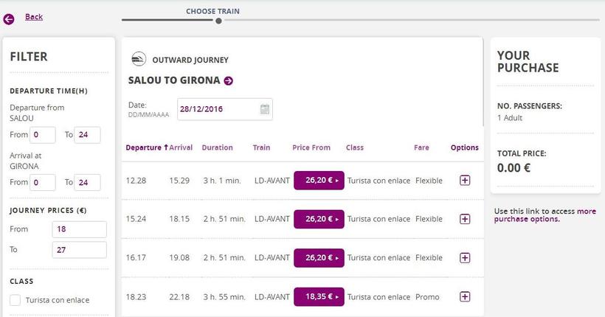605x317 pixels.
Task: Click the purple back arrow icon
Action: point(9,19)
